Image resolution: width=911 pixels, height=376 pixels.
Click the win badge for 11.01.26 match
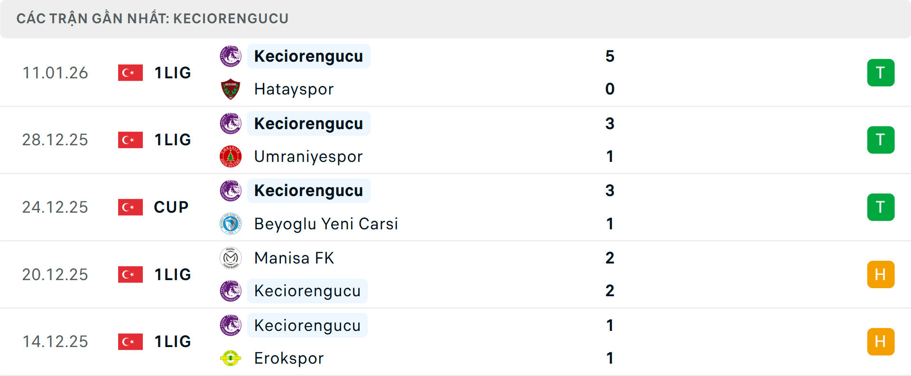click(x=881, y=73)
